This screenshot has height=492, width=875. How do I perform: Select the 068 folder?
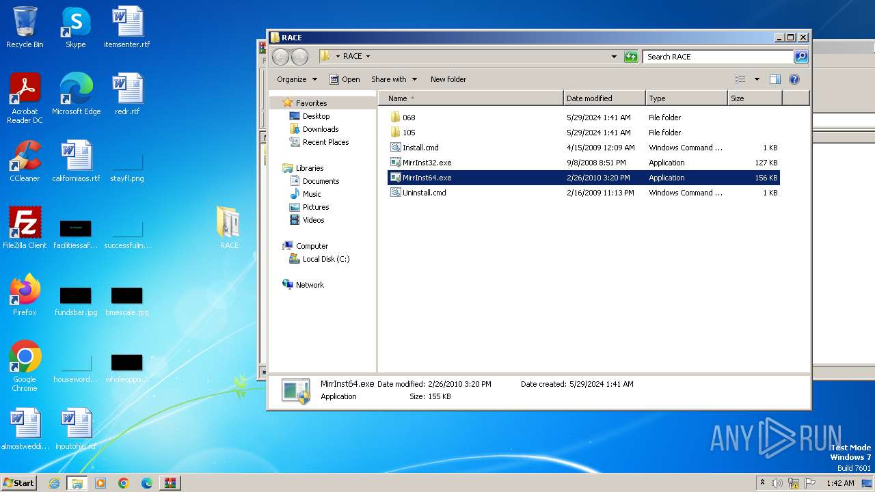tap(584, 118)
